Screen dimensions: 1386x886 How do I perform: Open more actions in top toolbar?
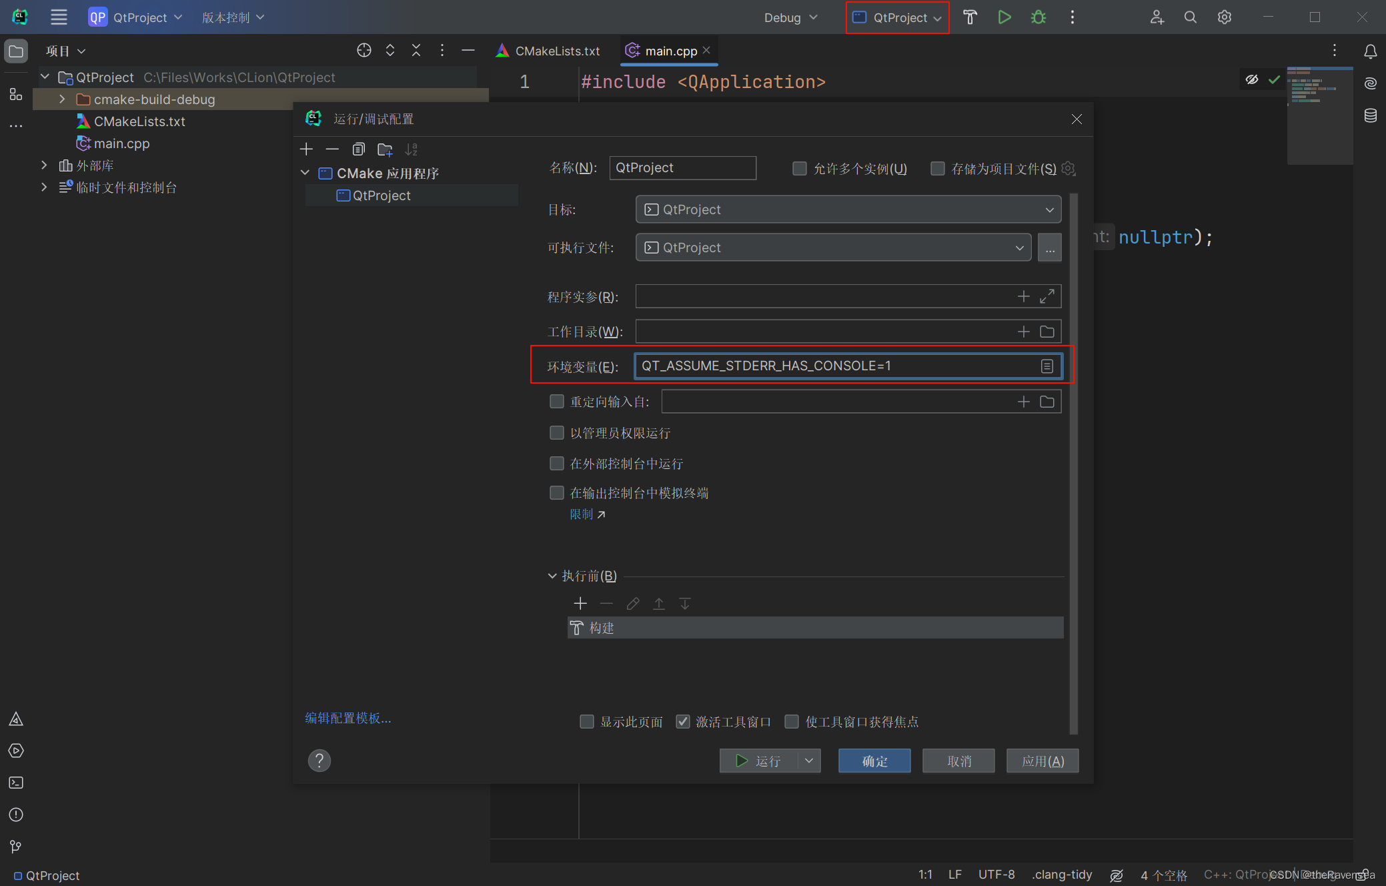click(x=1073, y=17)
